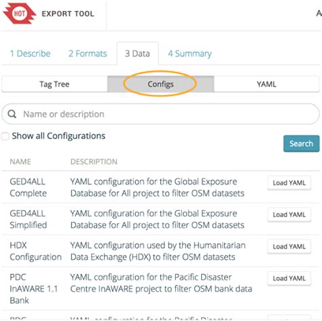Screen dimensions: 322x321
Task: Click the search magnifier icon
Action: click(12, 114)
